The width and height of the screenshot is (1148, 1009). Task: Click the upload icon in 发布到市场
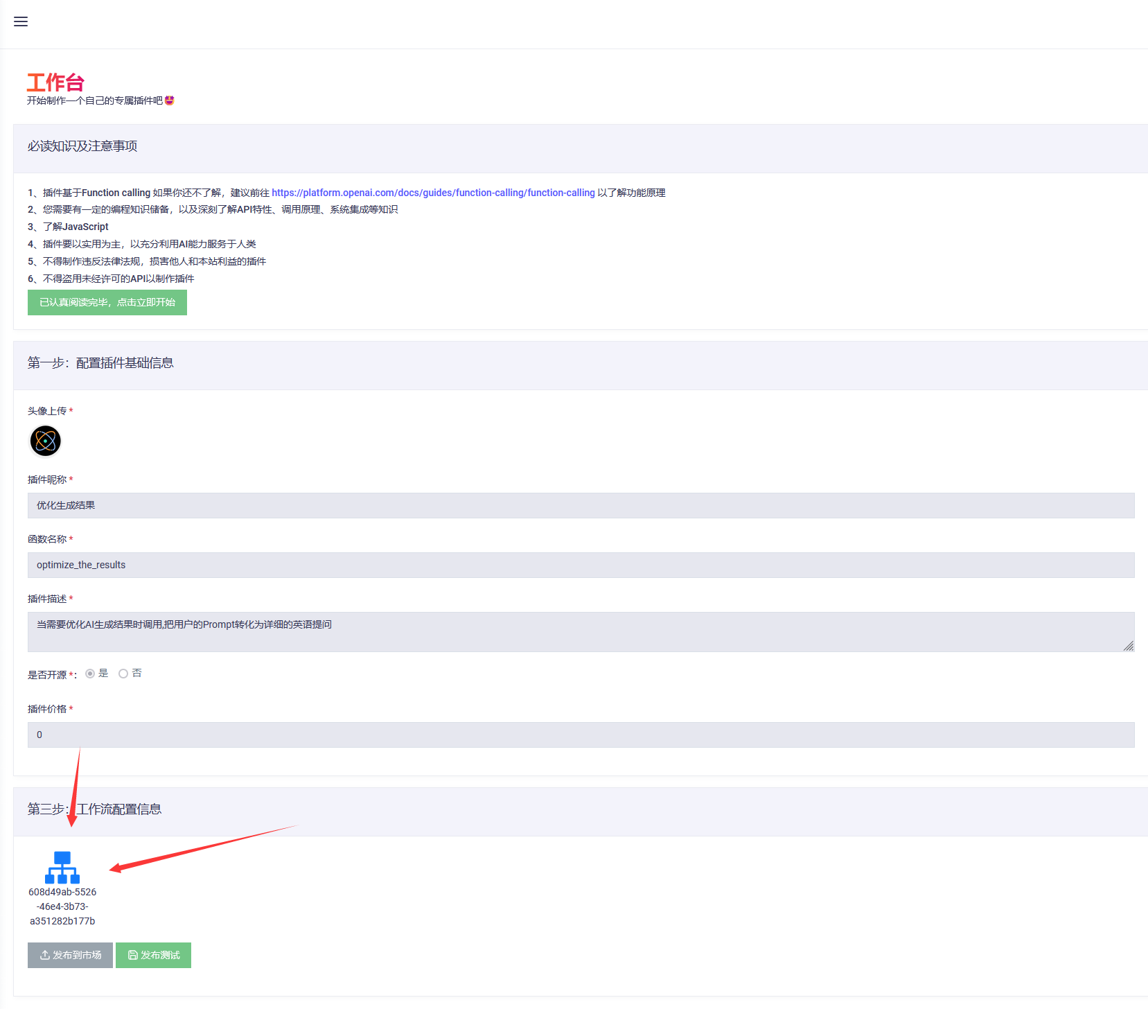[45, 955]
